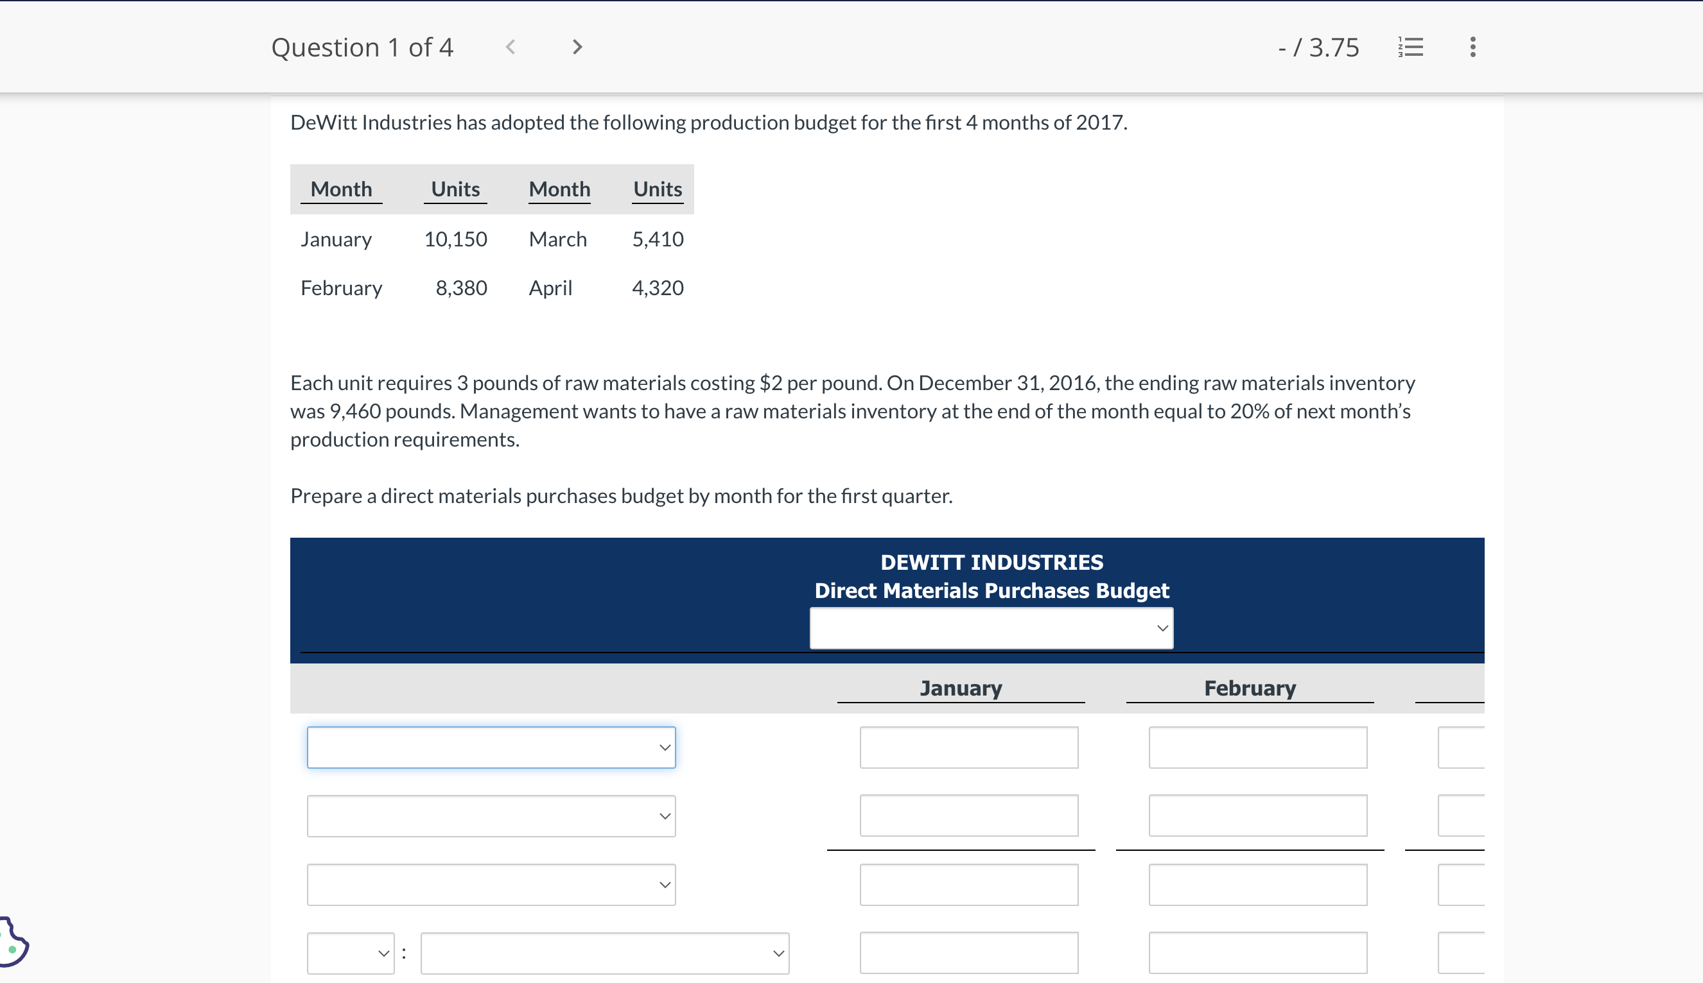This screenshot has height=983, width=1703.
Task: Click the cookie preferences icon
Action: click(x=12, y=943)
